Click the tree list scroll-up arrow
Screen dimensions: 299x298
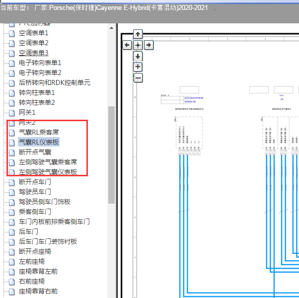point(112,28)
